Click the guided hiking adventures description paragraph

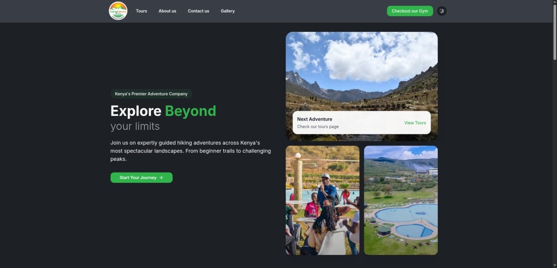pyautogui.click(x=190, y=151)
